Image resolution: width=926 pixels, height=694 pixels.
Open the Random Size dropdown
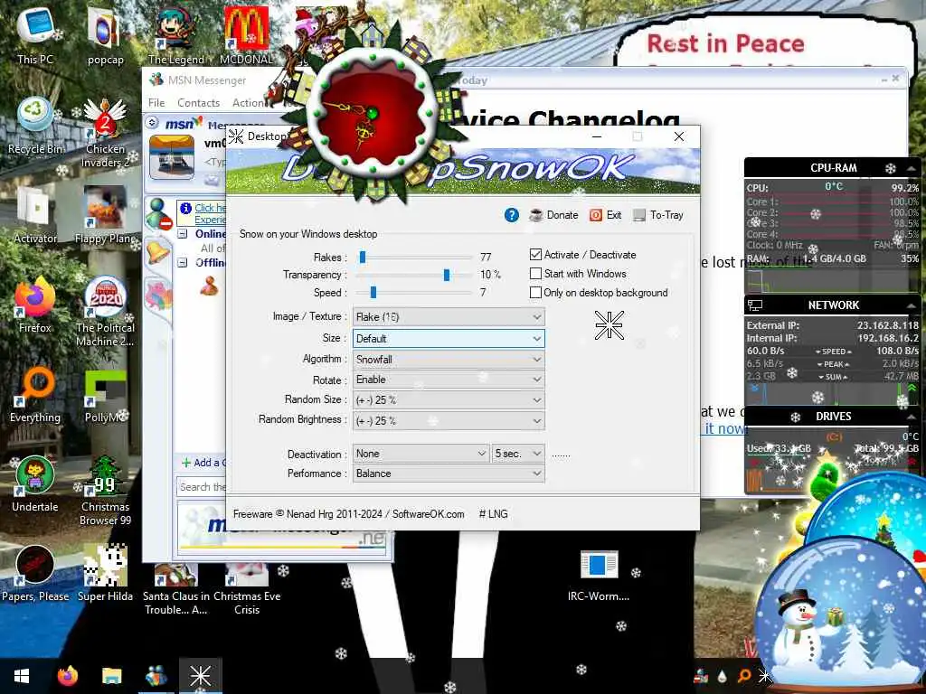pos(449,400)
